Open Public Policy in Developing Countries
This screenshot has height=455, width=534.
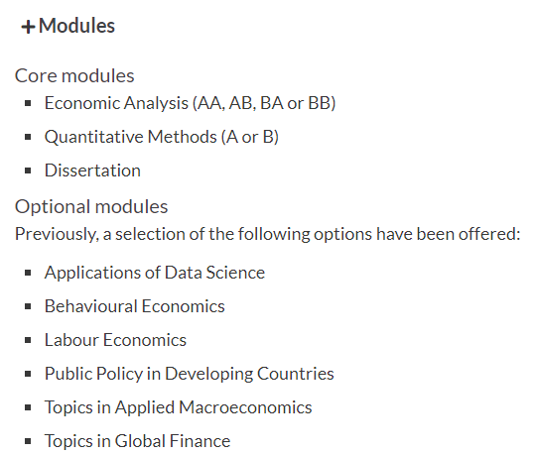pos(189,374)
